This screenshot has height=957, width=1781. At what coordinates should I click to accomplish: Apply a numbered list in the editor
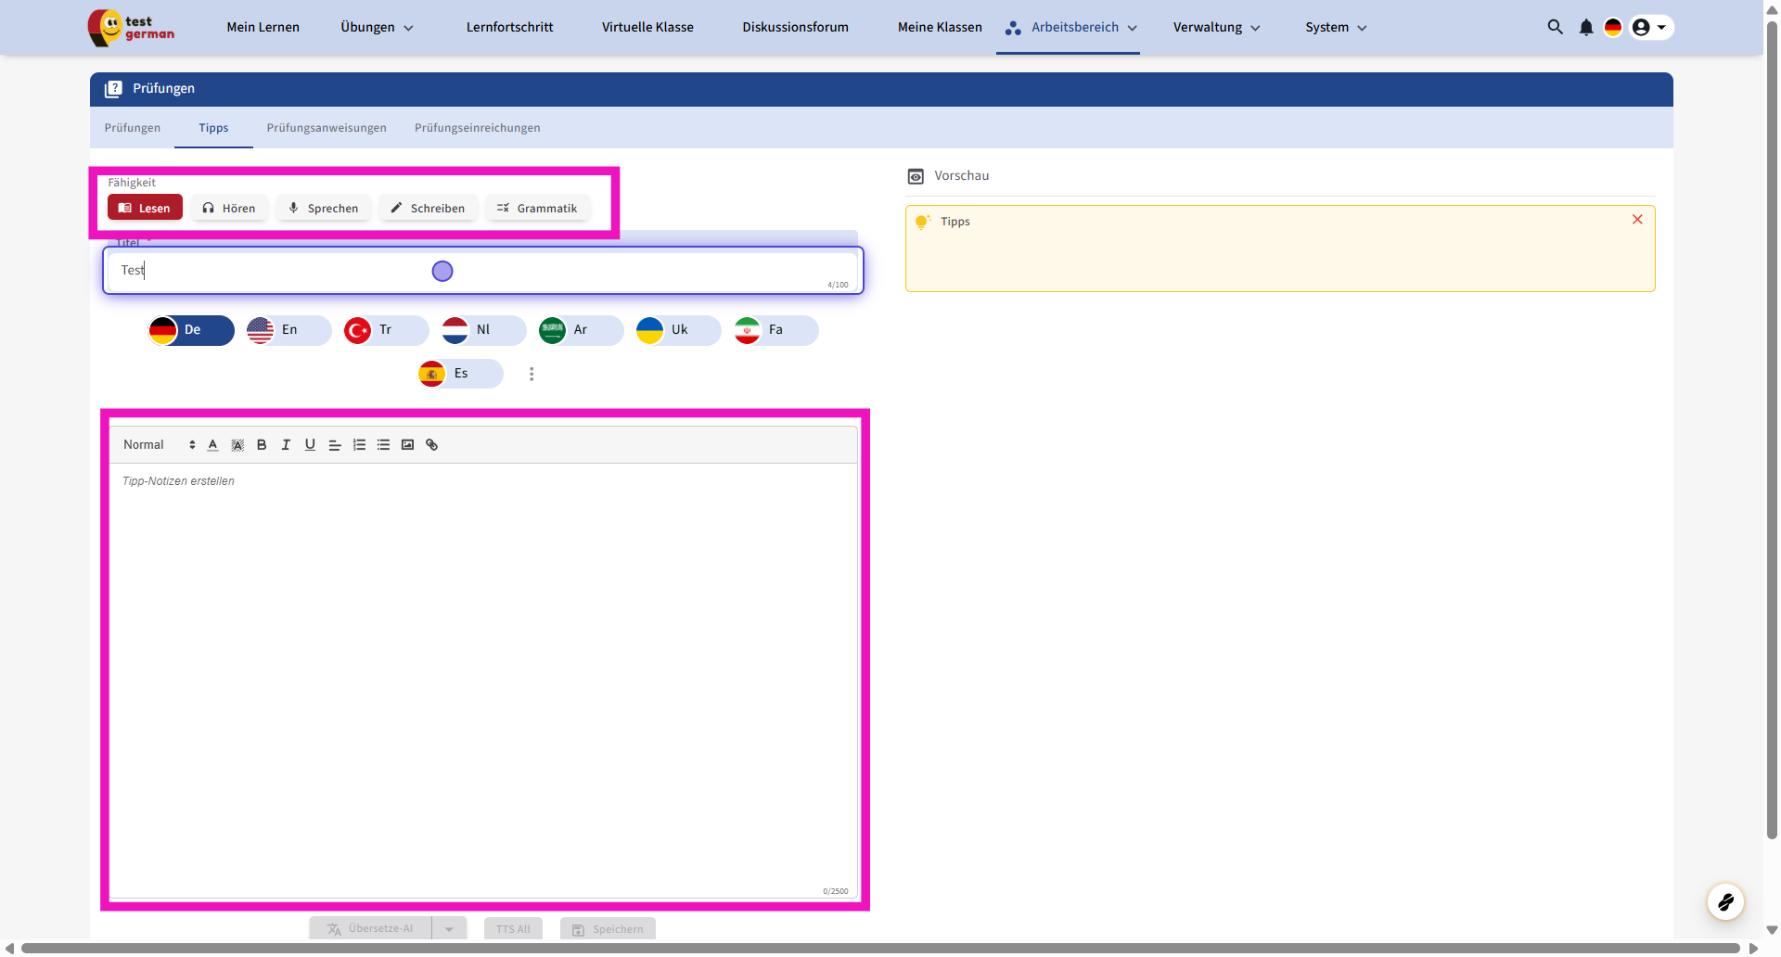pos(359,445)
